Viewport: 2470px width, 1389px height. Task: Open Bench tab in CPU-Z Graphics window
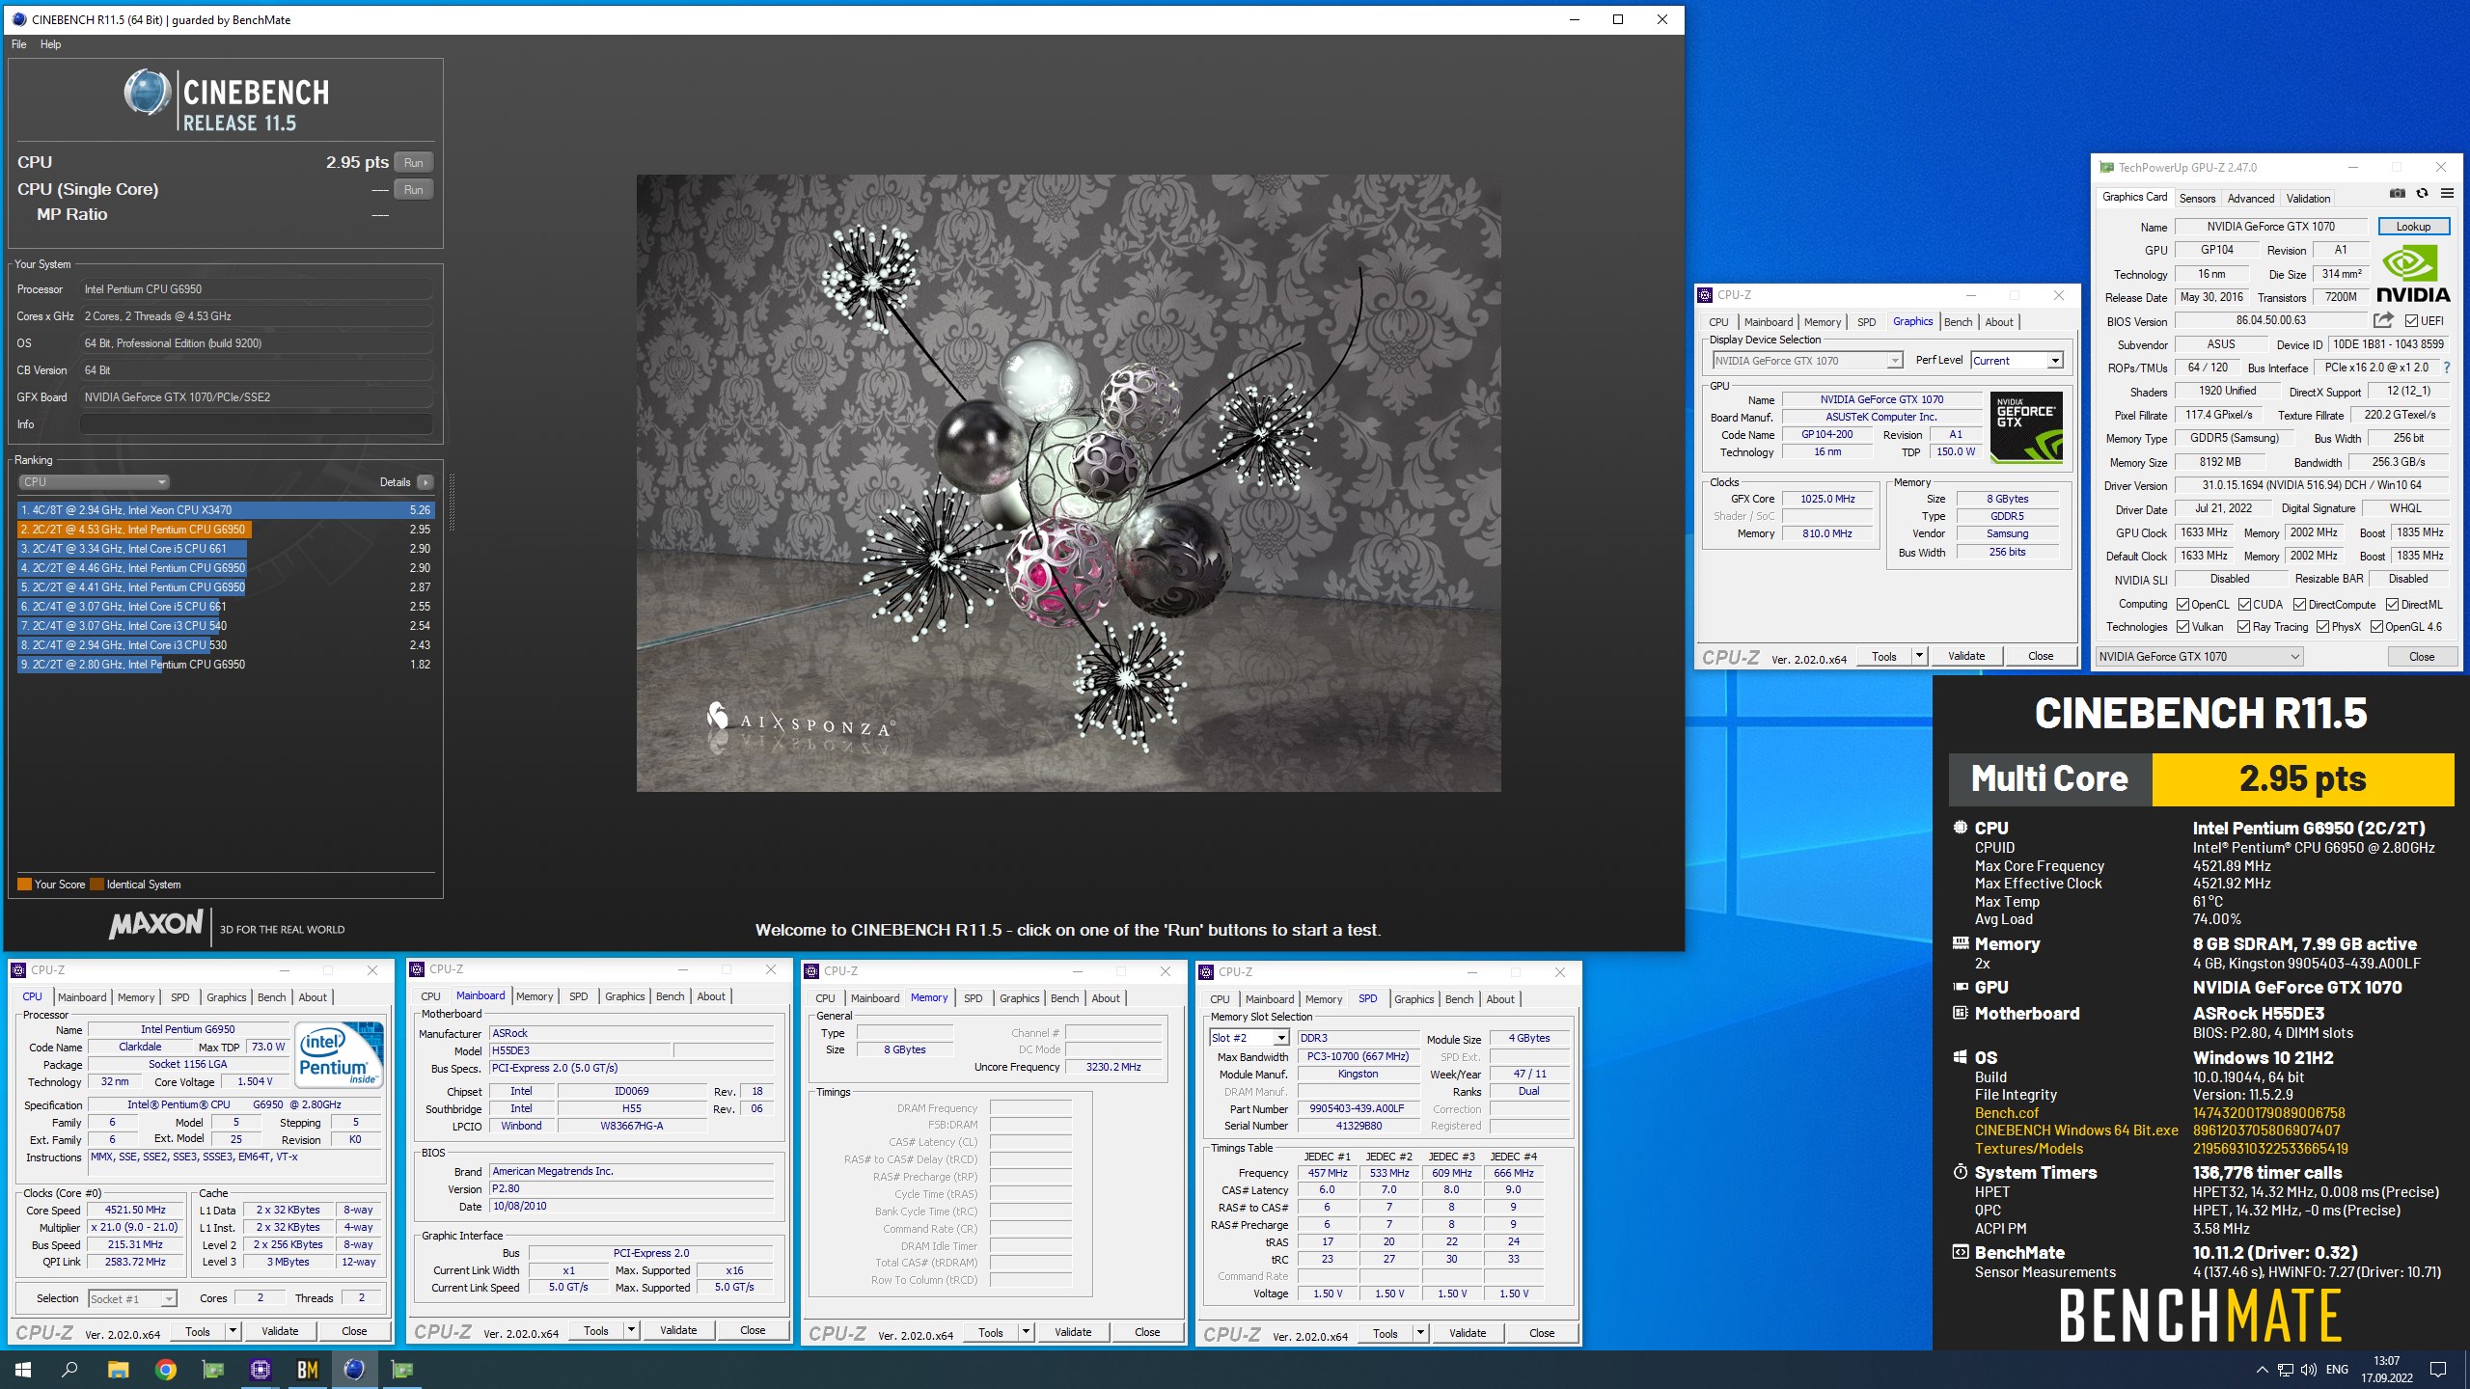coord(1958,322)
